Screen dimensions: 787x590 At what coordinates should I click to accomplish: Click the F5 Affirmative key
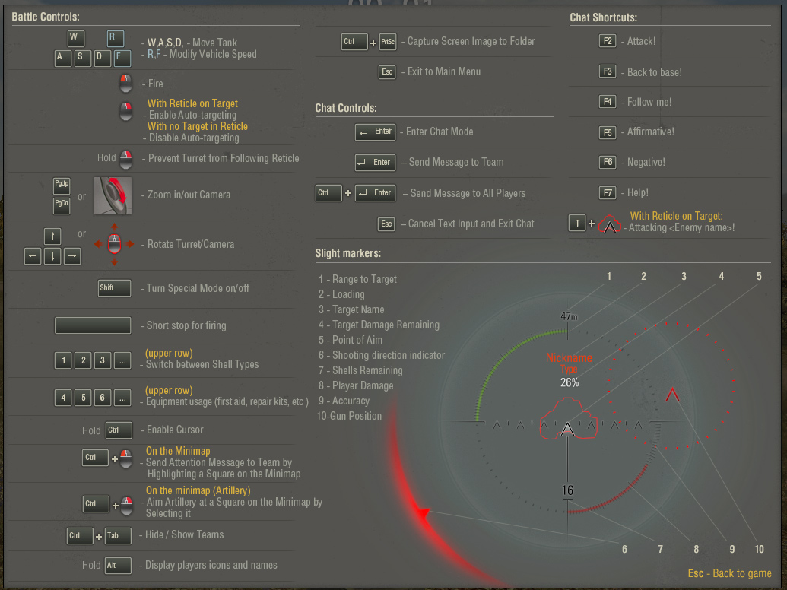608,132
